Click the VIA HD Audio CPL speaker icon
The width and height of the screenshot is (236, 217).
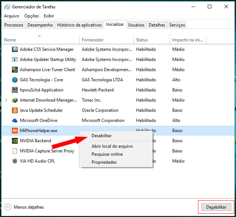[15, 161]
